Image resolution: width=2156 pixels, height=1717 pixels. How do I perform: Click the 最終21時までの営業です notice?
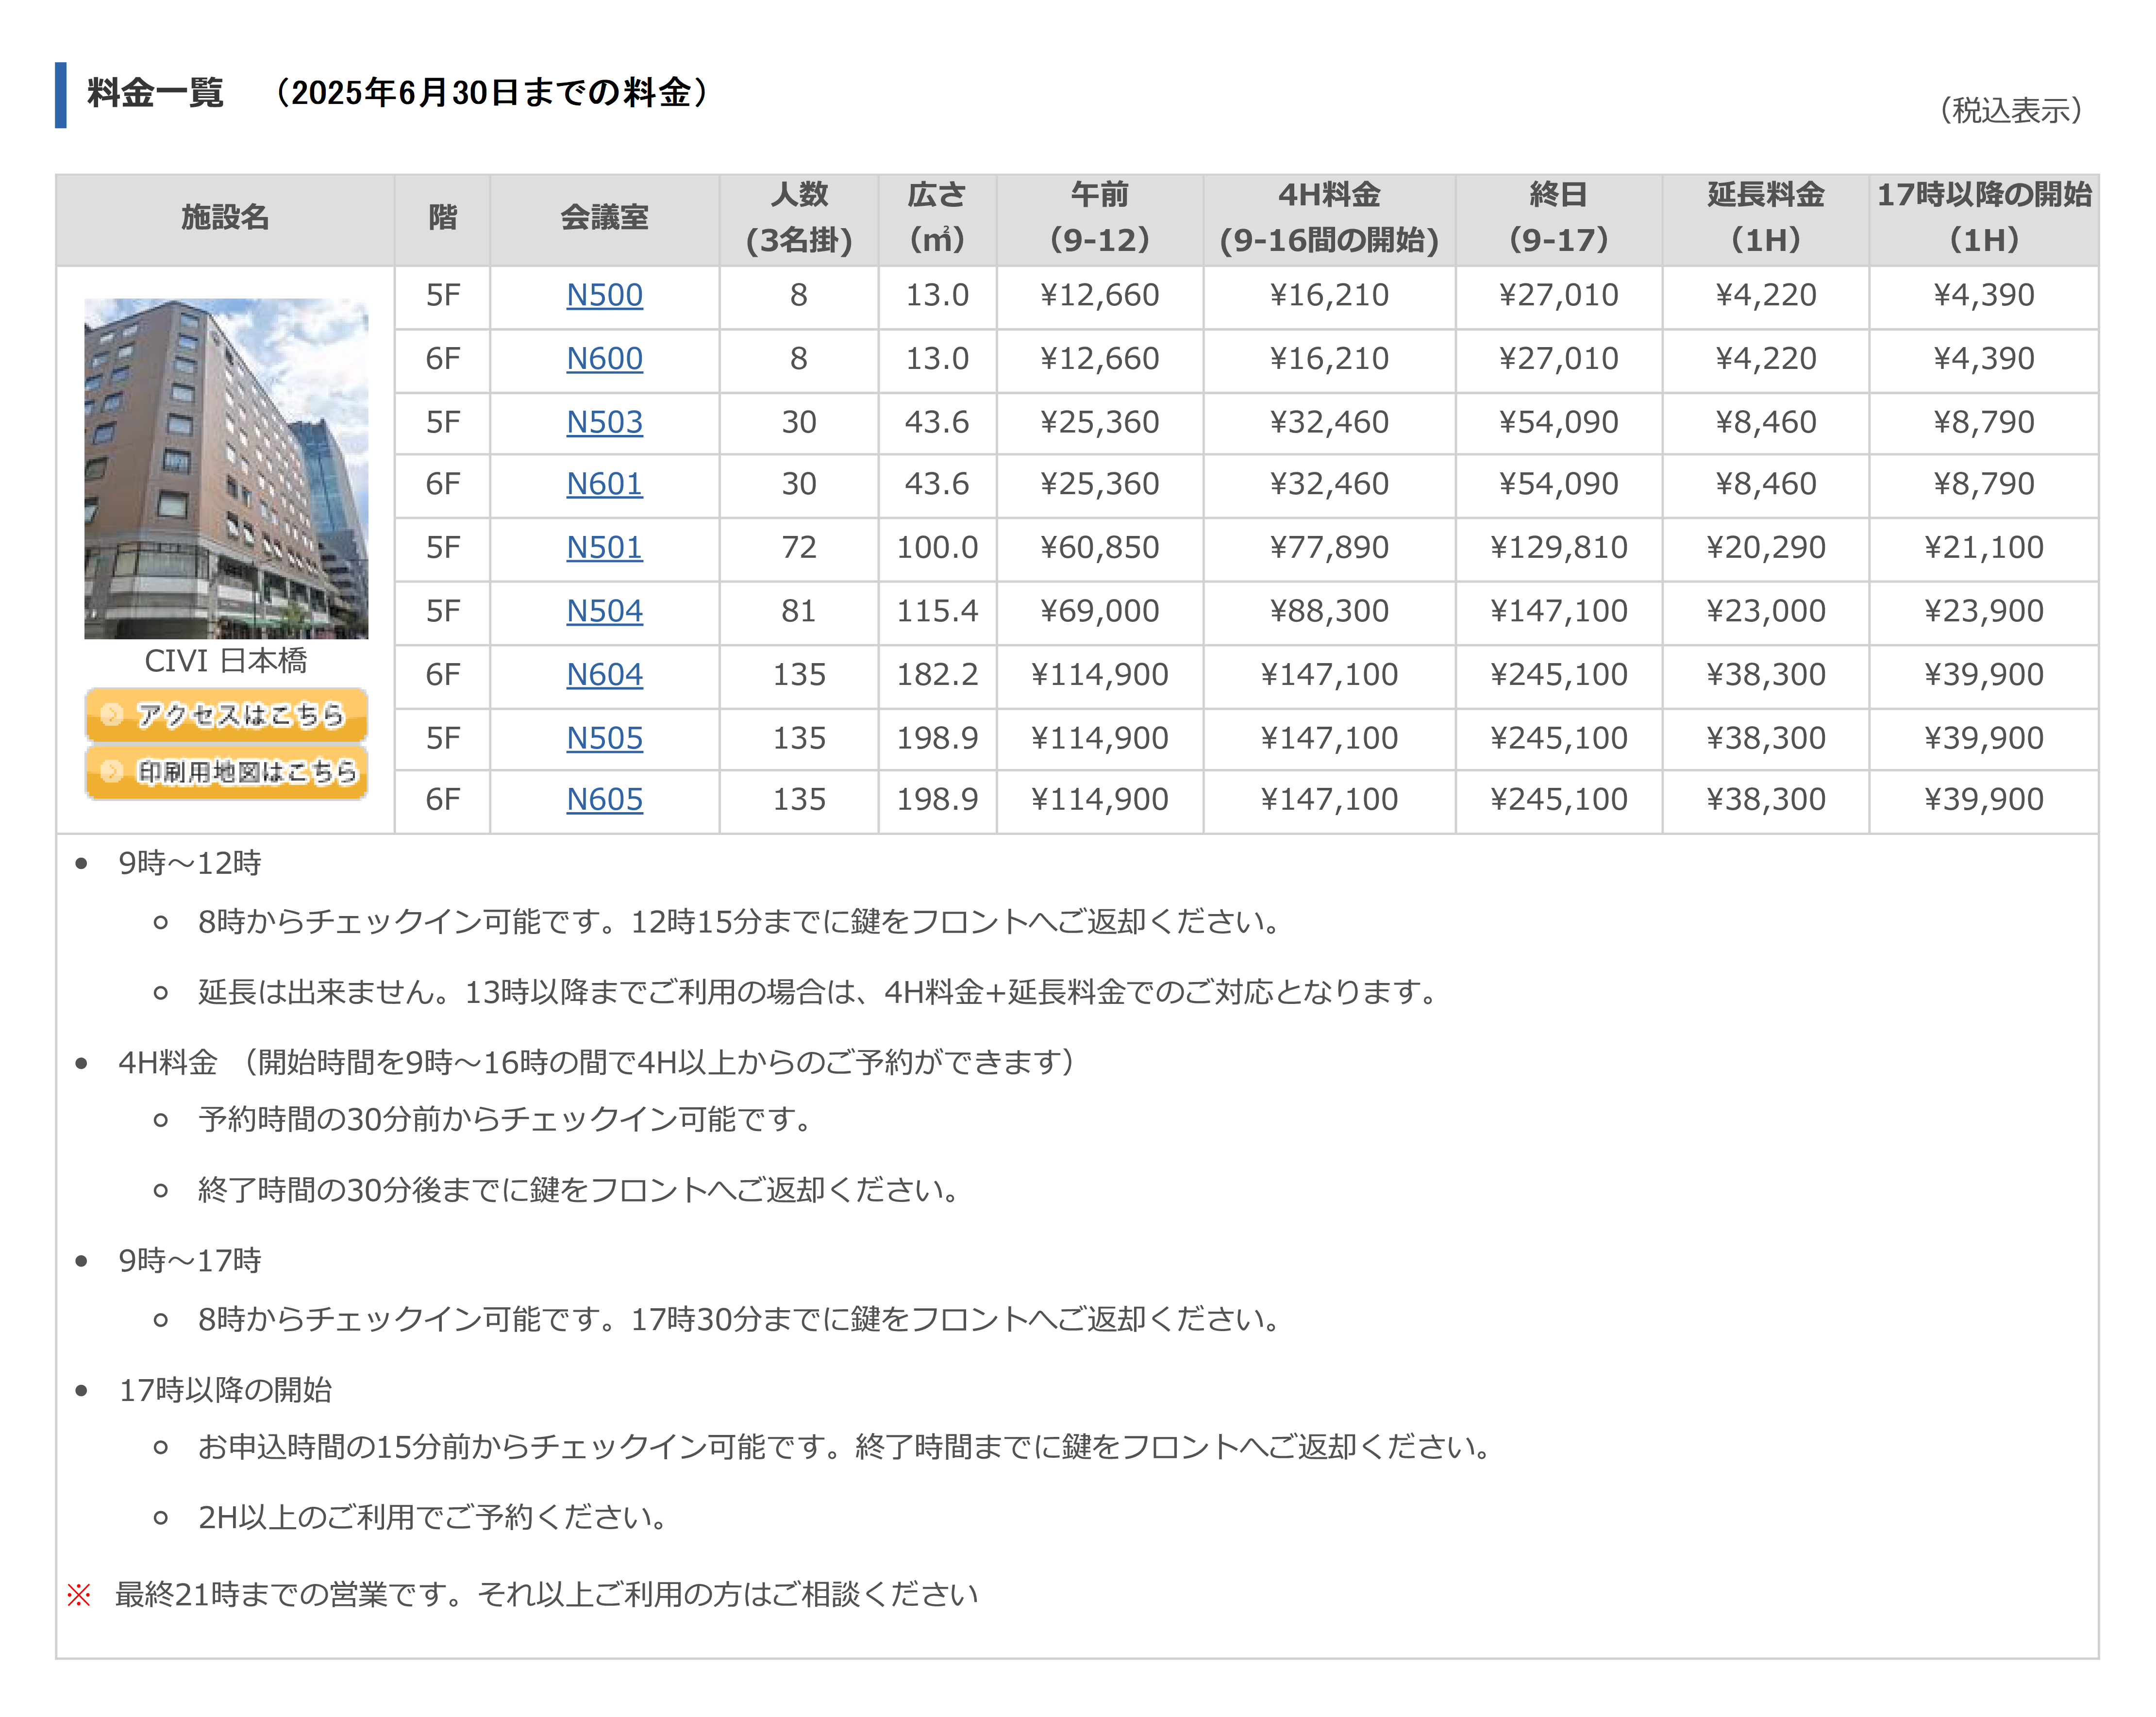click(546, 1594)
